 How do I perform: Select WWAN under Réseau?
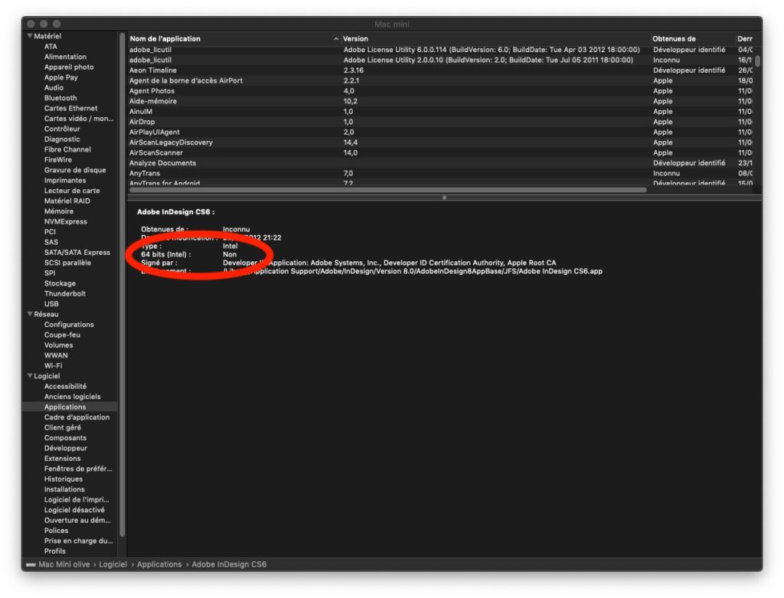(x=56, y=355)
